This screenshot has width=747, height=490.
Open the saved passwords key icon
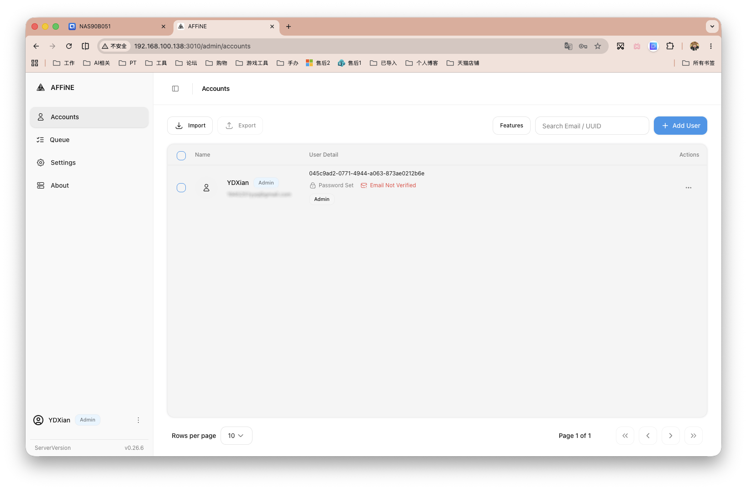point(583,46)
